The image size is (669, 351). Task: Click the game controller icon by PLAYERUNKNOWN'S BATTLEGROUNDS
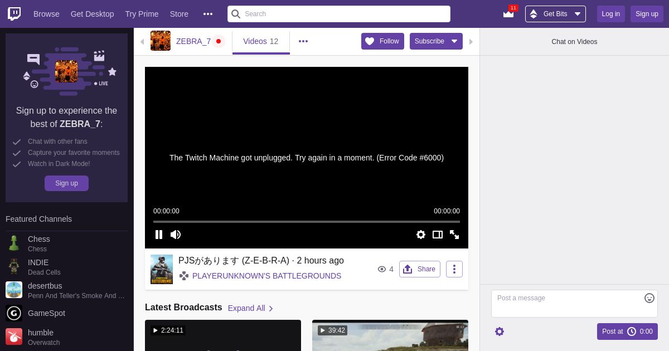point(184,276)
